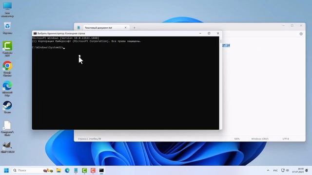Open the volume tray icon

click(x=287, y=170)
